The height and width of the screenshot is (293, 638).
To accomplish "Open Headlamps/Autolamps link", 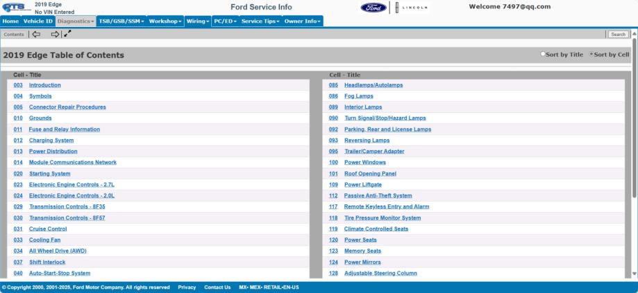I will click(x=373, y=85).
